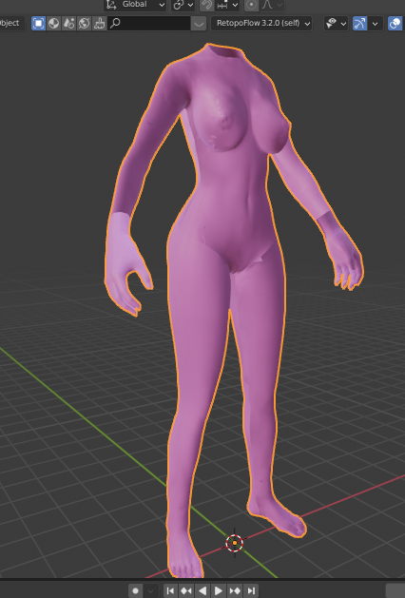Open the snapping options dropdown

click(228, 5)
